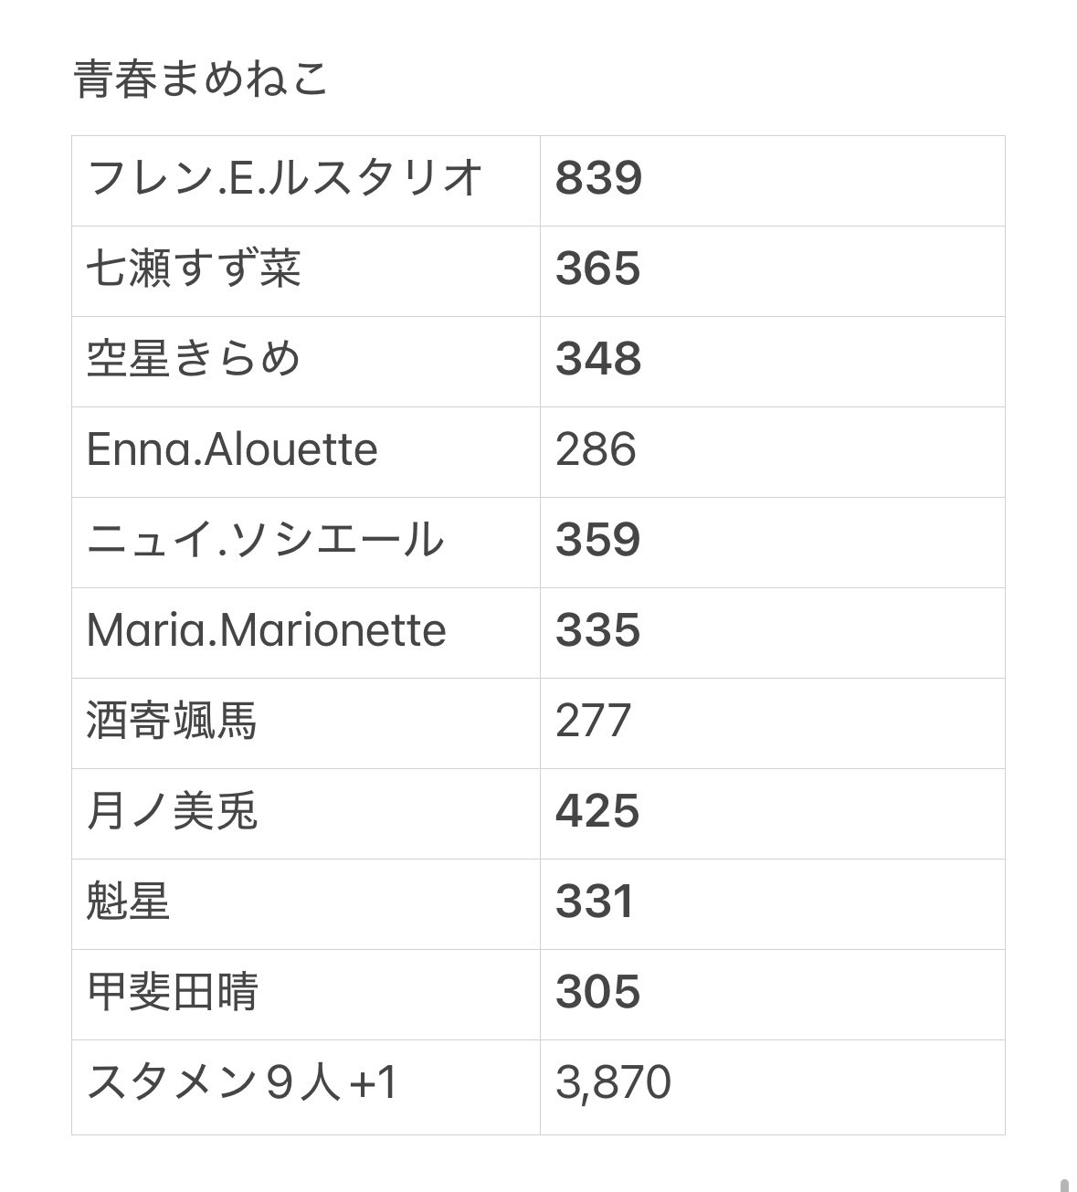Select the ニュイ.ソシエール name cell
1077x1192 pixels.
point(265,540)
